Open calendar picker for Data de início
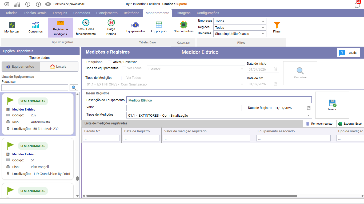The width and height of the screenshot is (364, 204). point(276,69)
